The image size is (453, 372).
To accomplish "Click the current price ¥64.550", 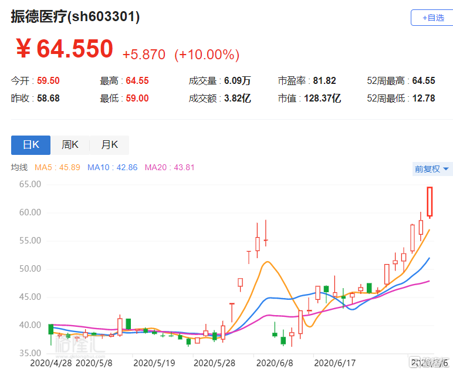I will 65,49.
